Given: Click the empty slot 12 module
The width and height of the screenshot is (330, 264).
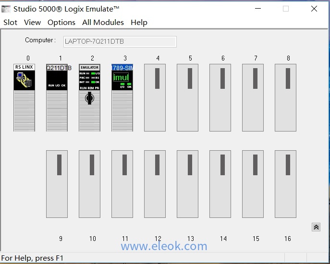Looking at the screenshot, I should (x=155, y=184).
